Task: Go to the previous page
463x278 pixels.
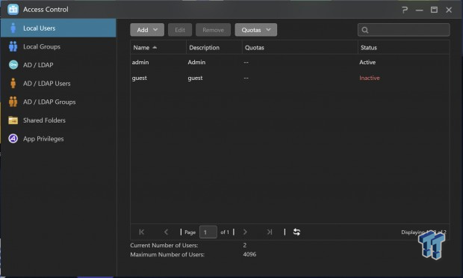Action: [166, 232]
